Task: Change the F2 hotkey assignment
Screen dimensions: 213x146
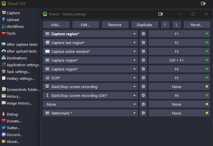Action: [179, 43]
